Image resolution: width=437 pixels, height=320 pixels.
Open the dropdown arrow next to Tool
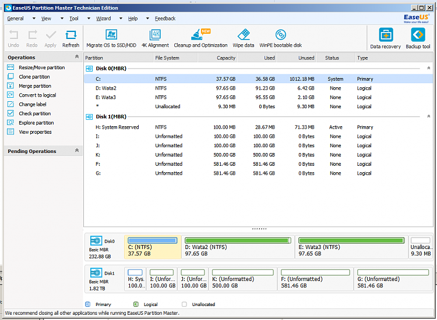pyautogui.click(x=89, y=19)
